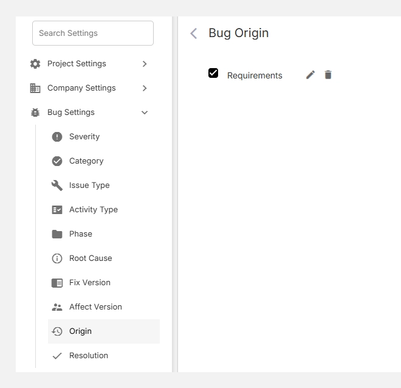
Task: Click the Root Cause info icon
Action: (x=57, y=258)
